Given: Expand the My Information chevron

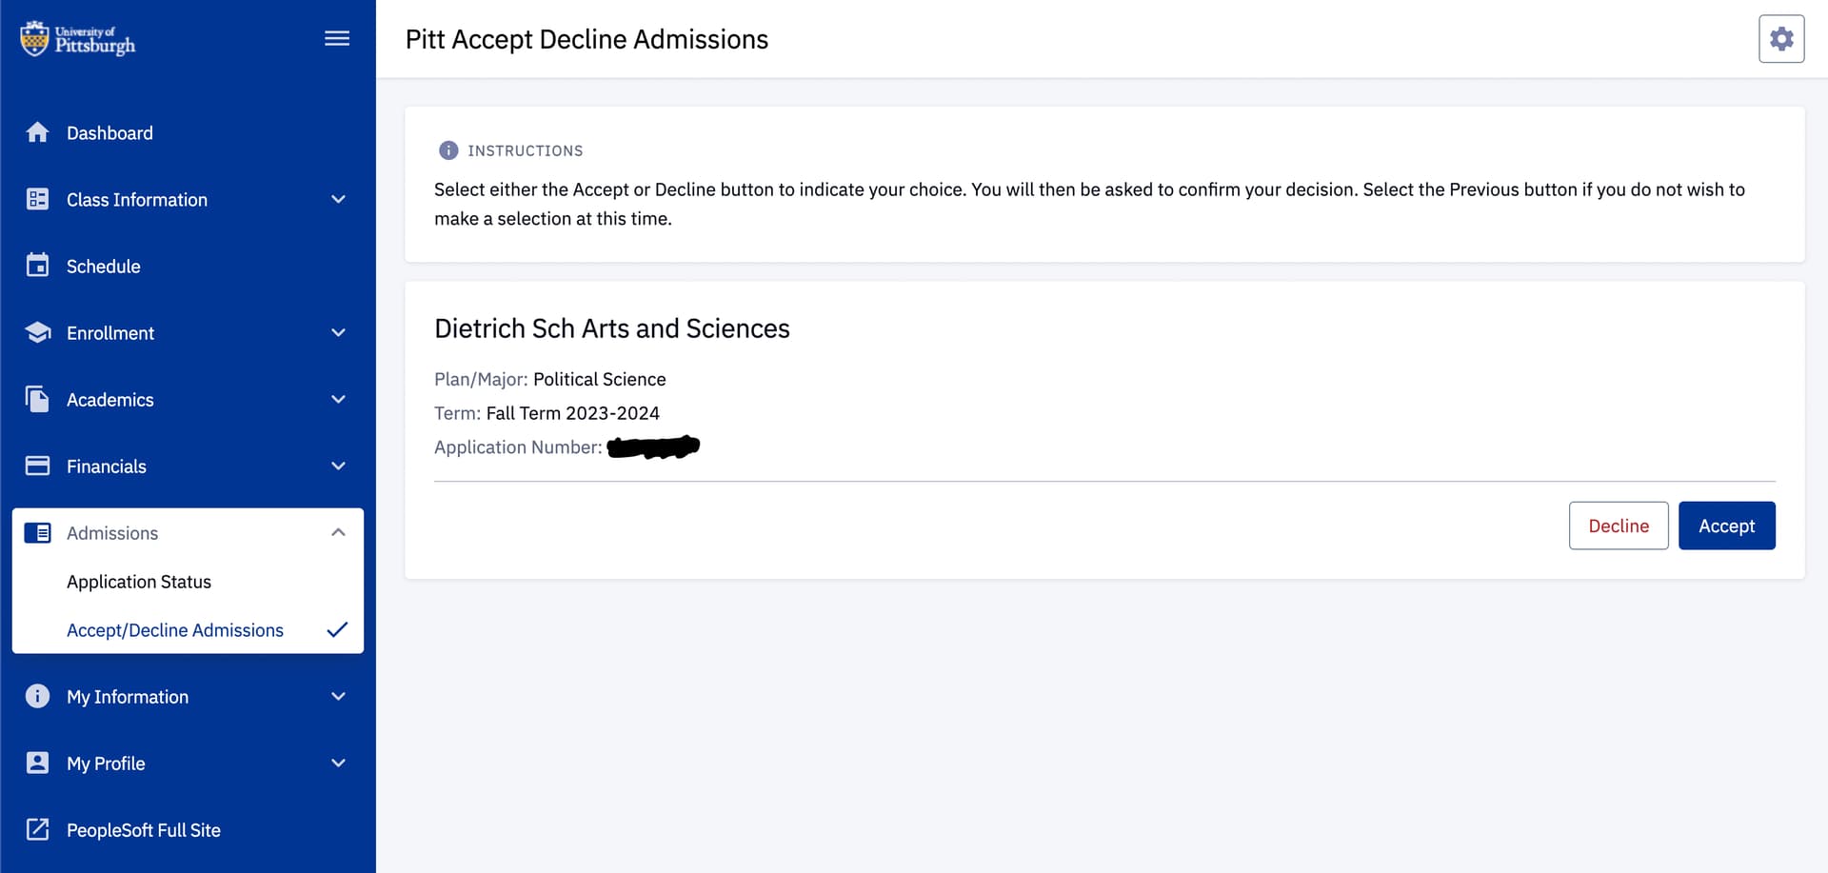Looking at the screenshot, I should pos(338,696).
